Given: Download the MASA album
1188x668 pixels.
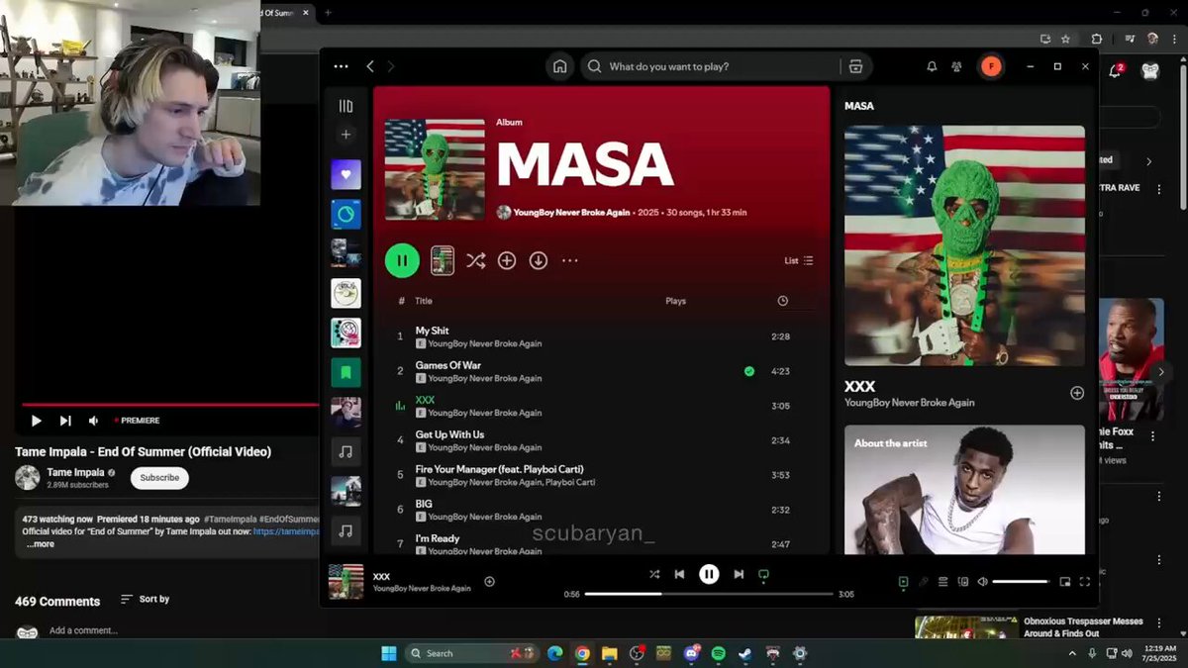Looking at the screenshot, I should [538, 260].
